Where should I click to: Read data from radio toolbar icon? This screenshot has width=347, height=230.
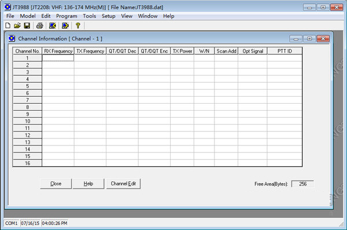(53, 25)
